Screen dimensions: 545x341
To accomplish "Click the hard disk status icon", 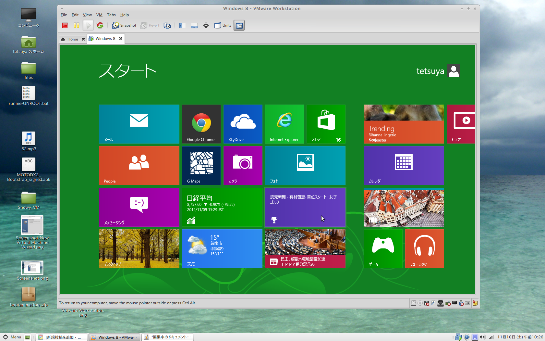I will point(414,303).
